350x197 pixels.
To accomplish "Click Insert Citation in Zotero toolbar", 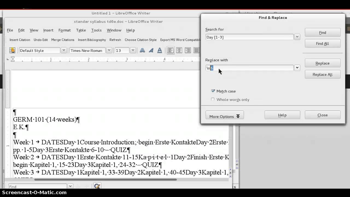I will tap(20, 40).
